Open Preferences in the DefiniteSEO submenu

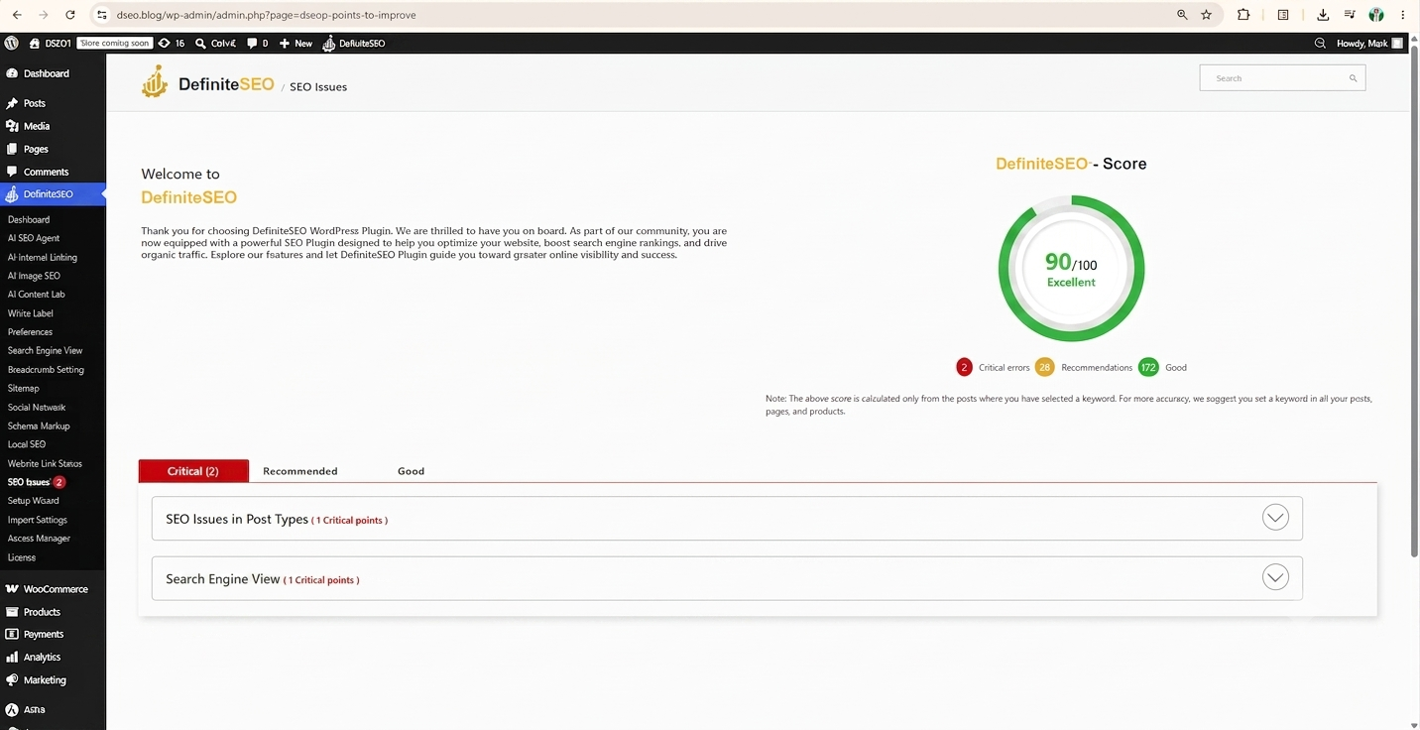click(30, 332)
